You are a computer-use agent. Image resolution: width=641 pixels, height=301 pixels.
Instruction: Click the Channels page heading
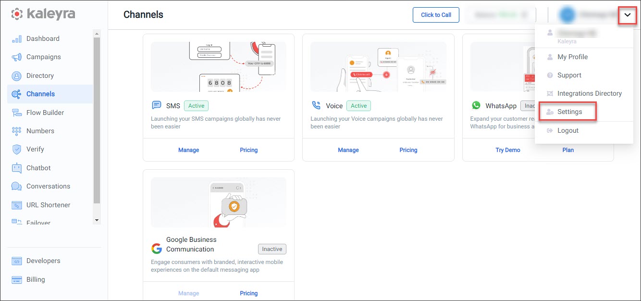[x=143, y=15]
